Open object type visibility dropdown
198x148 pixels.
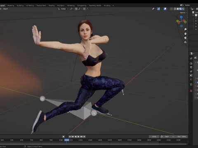coord(154,9)
